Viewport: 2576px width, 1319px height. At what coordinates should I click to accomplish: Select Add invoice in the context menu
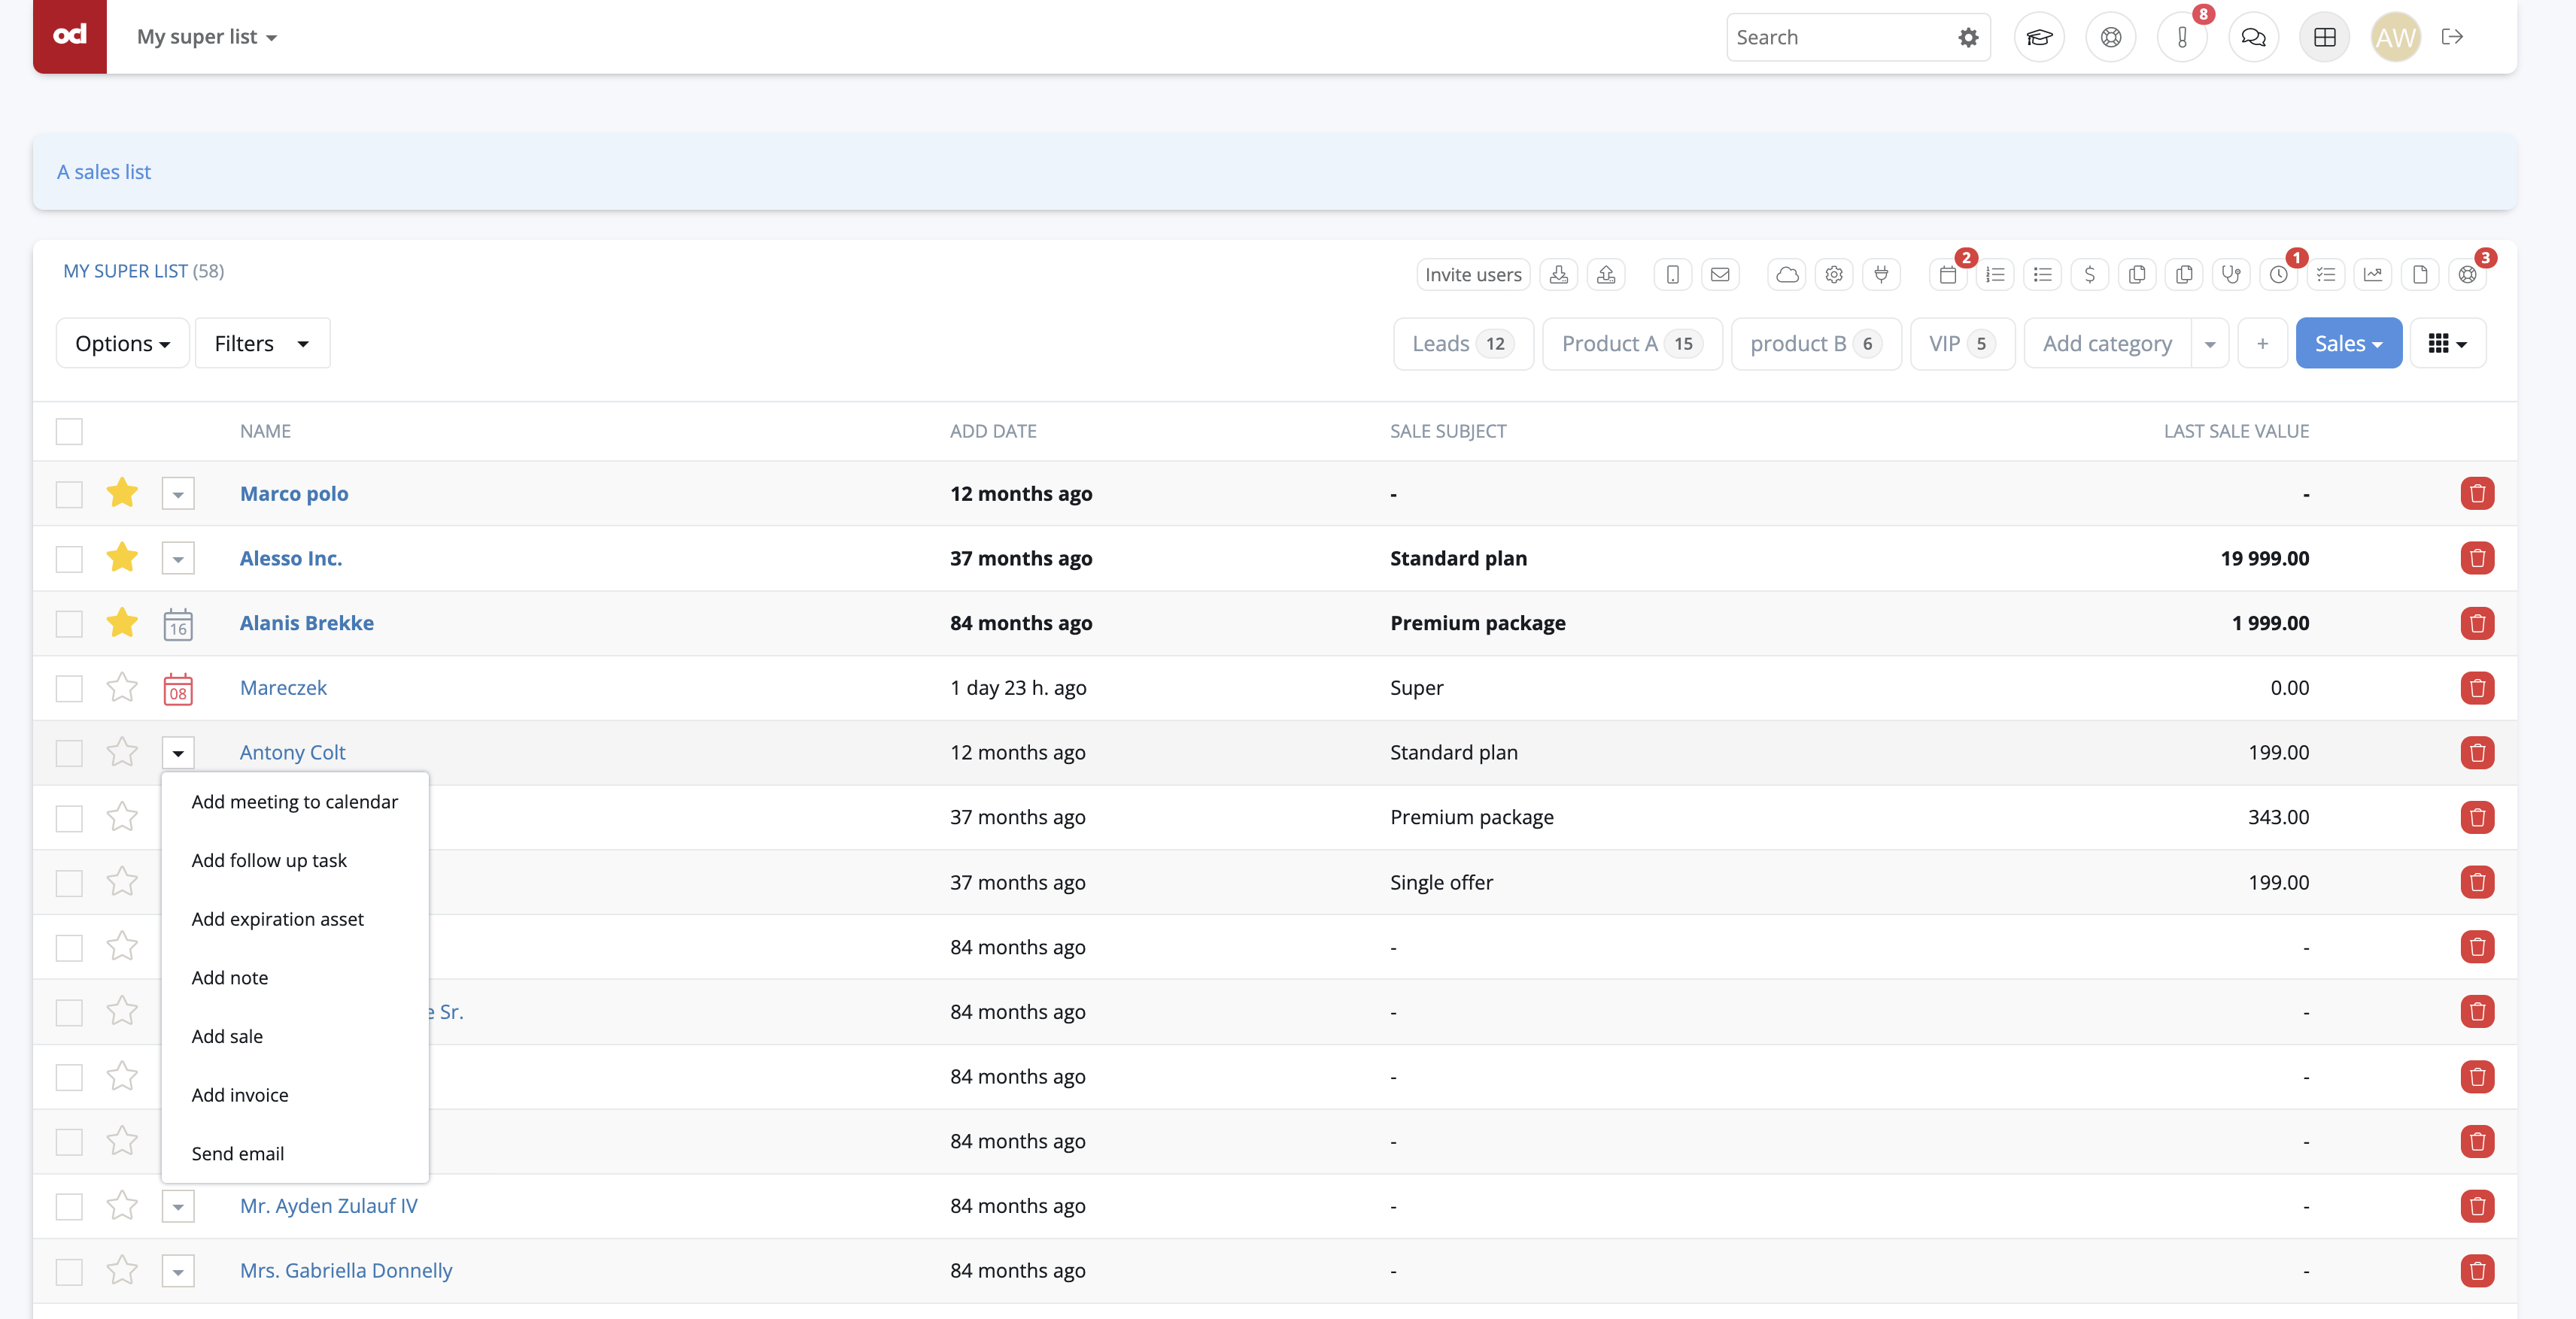tap(240, 1094)
